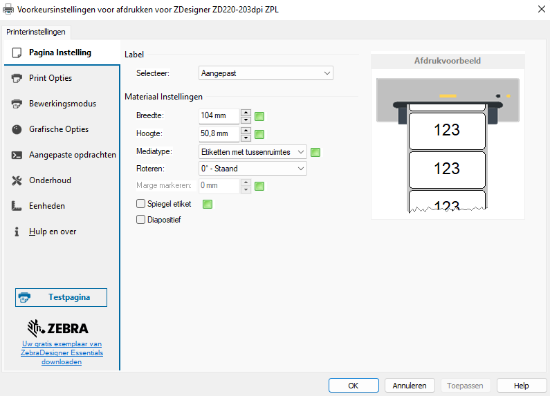Click the Testpagina button

61,298
